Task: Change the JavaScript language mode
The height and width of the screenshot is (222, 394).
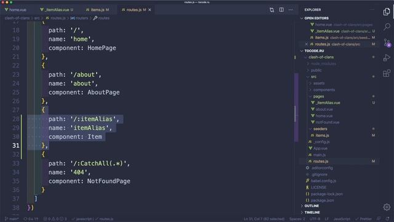Action: (x=342, y=219)
